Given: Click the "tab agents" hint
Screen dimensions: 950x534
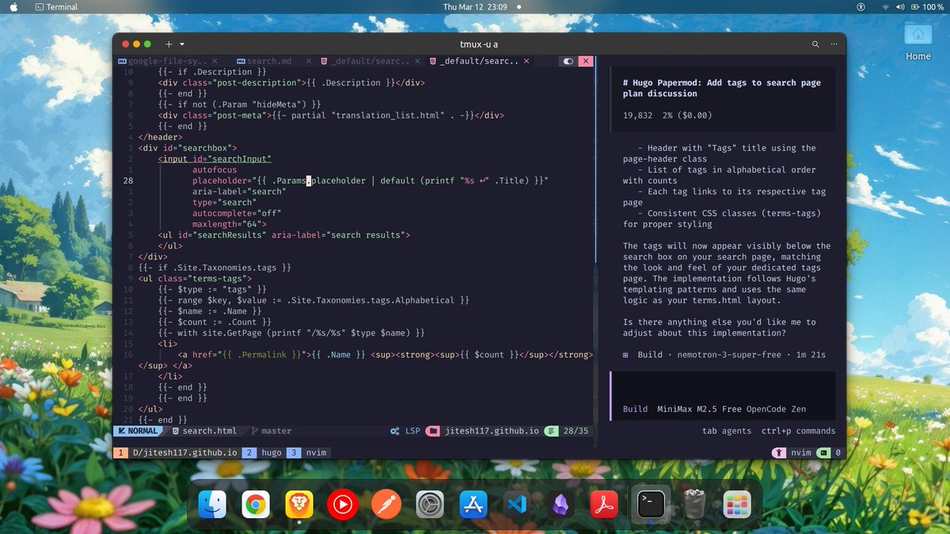Looking at the screenshot, I should click(x=727, y=431).
